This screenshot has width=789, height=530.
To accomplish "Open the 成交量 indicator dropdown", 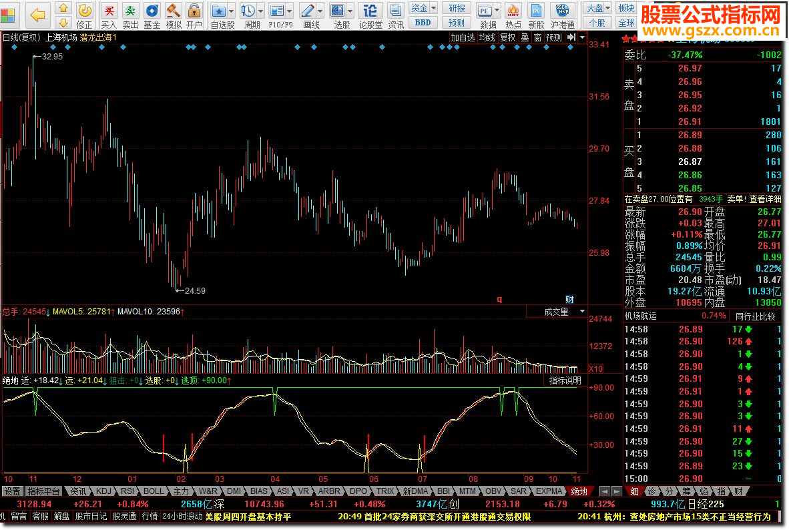I will [581, 312].
